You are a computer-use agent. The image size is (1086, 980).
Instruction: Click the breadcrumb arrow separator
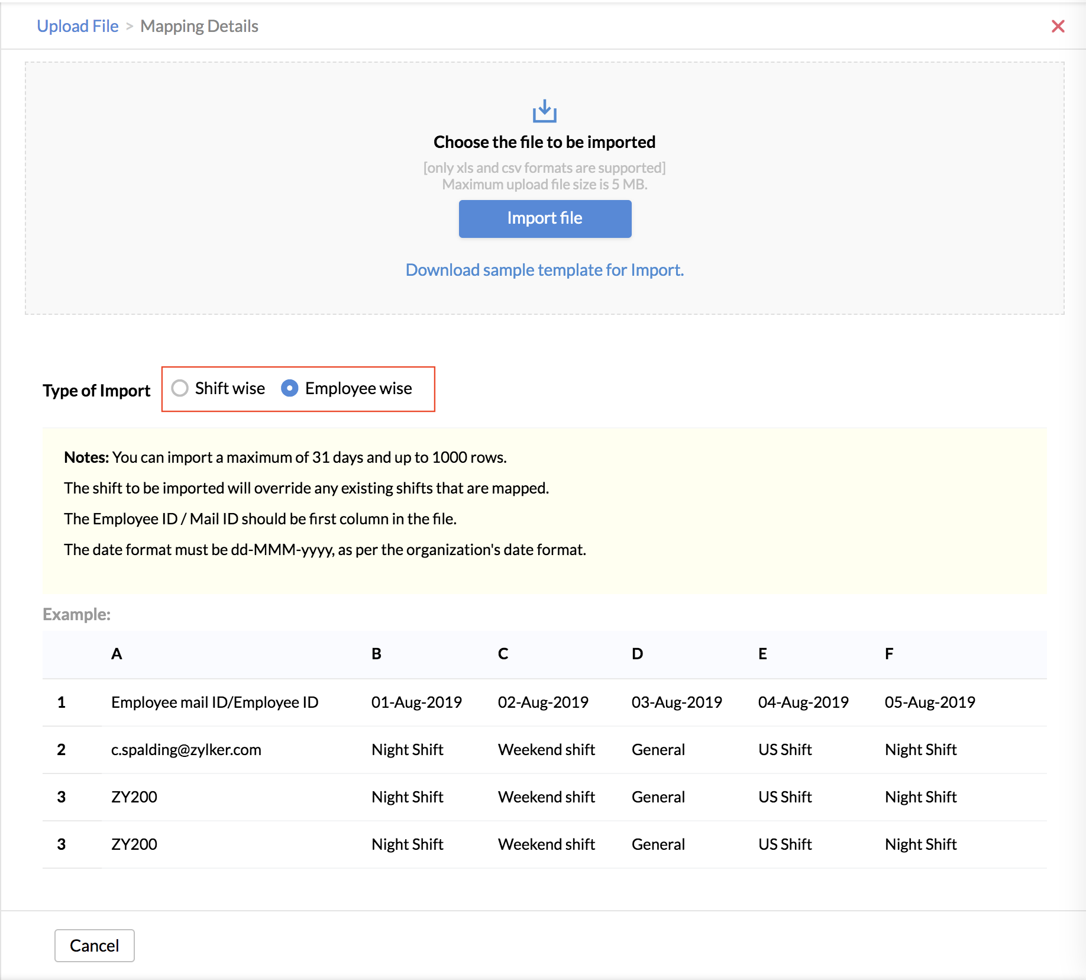click(130, 27)
